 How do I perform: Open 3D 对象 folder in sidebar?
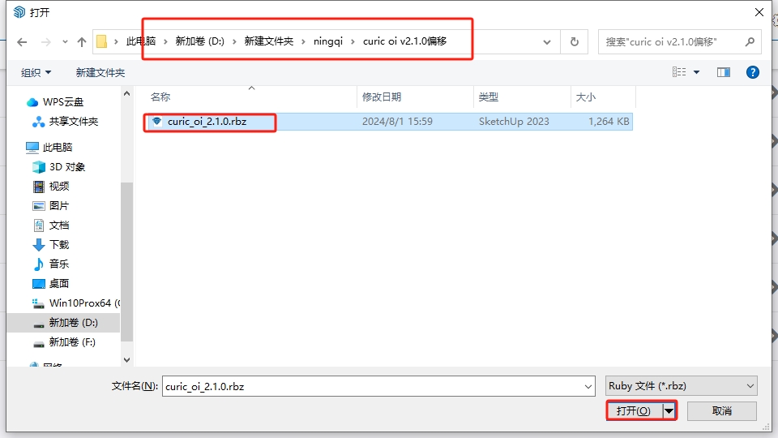pyautogui.click(x=67, y=167)
